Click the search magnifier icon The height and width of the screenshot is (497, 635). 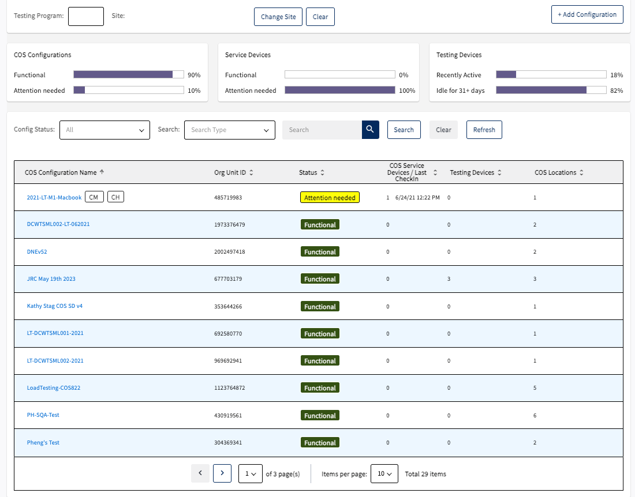point(370,130)
